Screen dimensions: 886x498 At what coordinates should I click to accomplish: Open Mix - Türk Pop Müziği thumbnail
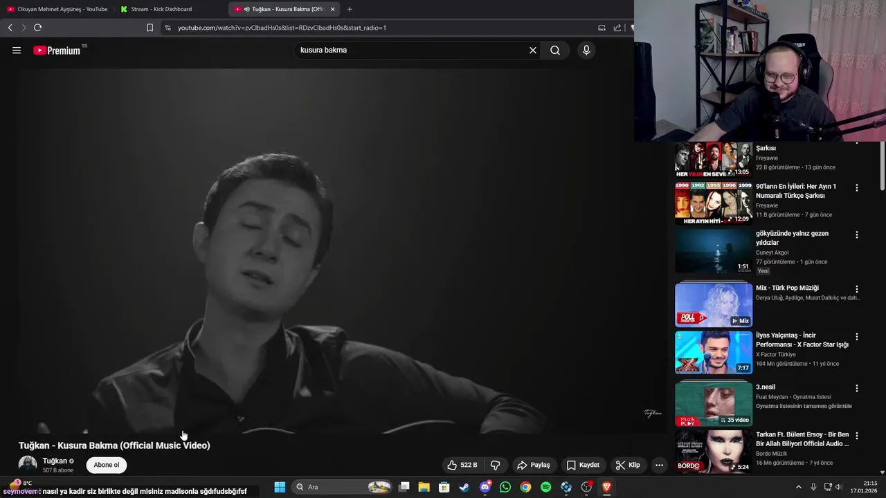click(714, 305)
